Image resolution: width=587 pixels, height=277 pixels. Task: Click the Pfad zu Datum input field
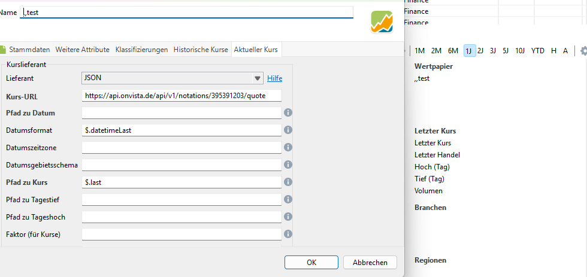tap(181, 112)
